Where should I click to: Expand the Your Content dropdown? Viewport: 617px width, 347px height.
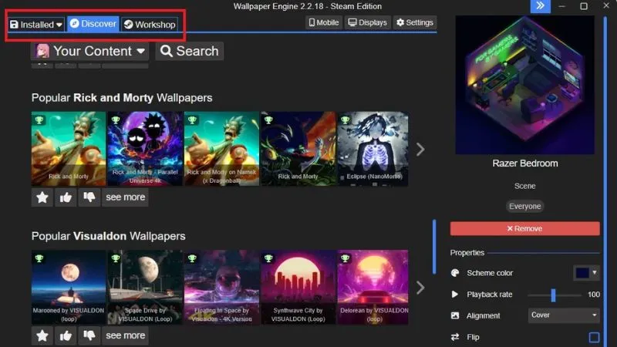pos(89,52)
